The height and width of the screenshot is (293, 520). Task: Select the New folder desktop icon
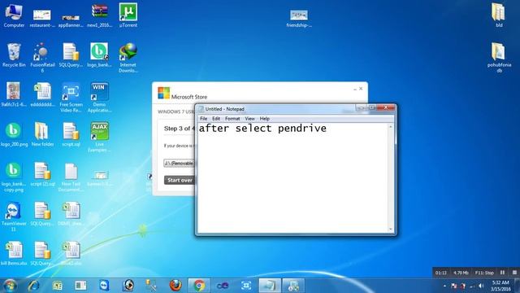coord(42,134)
